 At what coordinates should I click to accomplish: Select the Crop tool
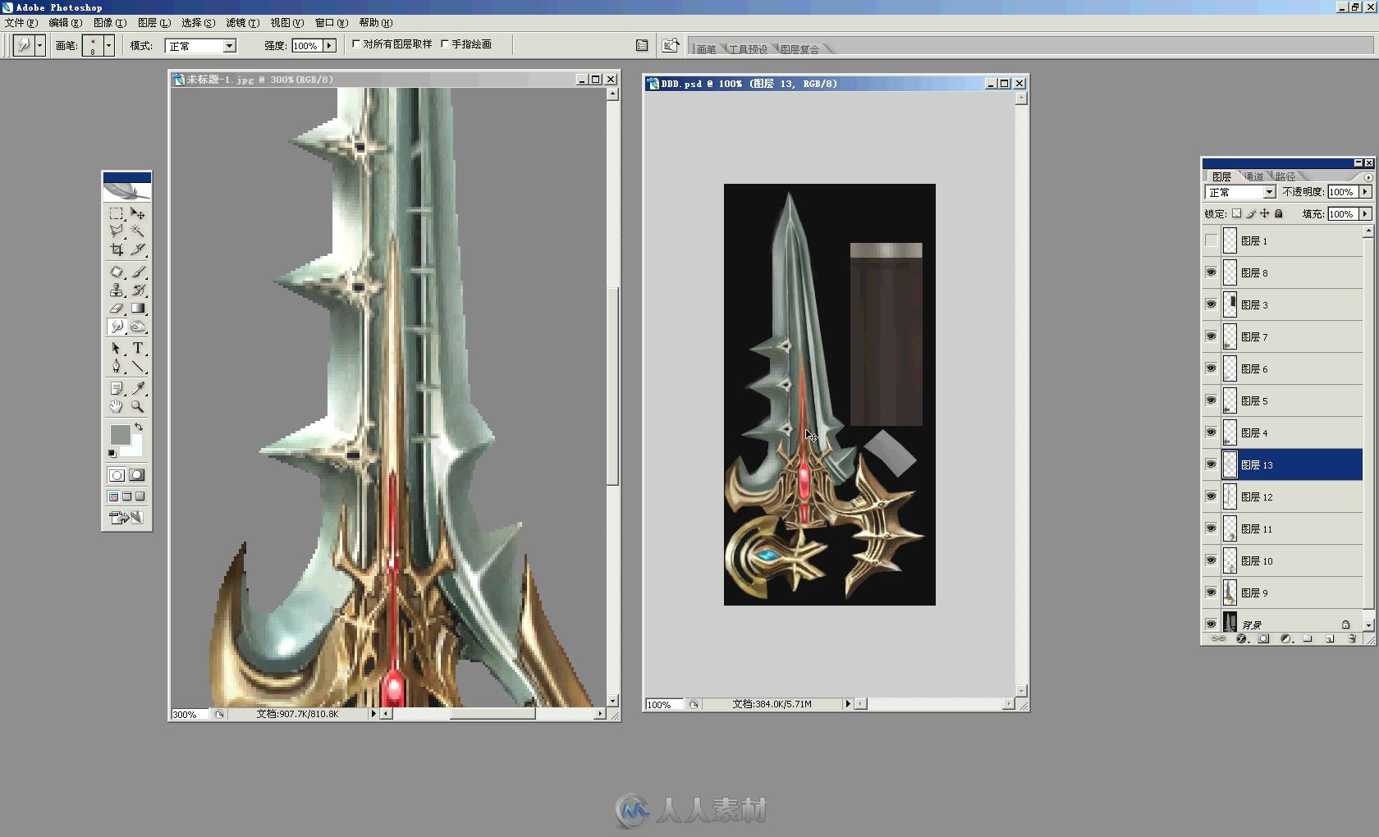(117, 249)
